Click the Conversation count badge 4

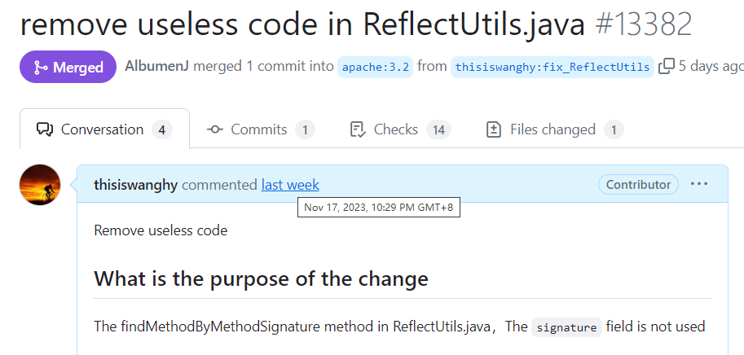[162, 129]
